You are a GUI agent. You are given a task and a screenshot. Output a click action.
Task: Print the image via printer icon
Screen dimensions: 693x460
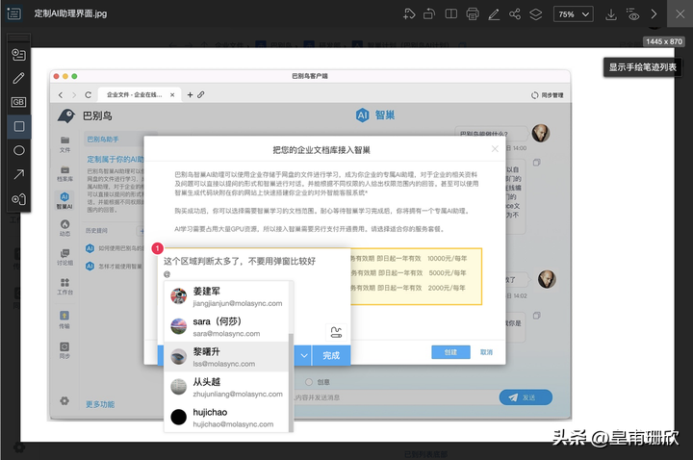(x=472, y=14)
